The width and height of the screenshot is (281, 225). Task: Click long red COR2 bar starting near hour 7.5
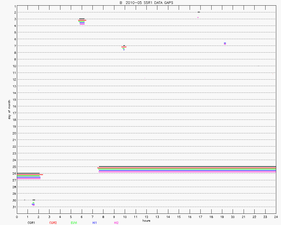pyautogui.click(x=187, y=168)
